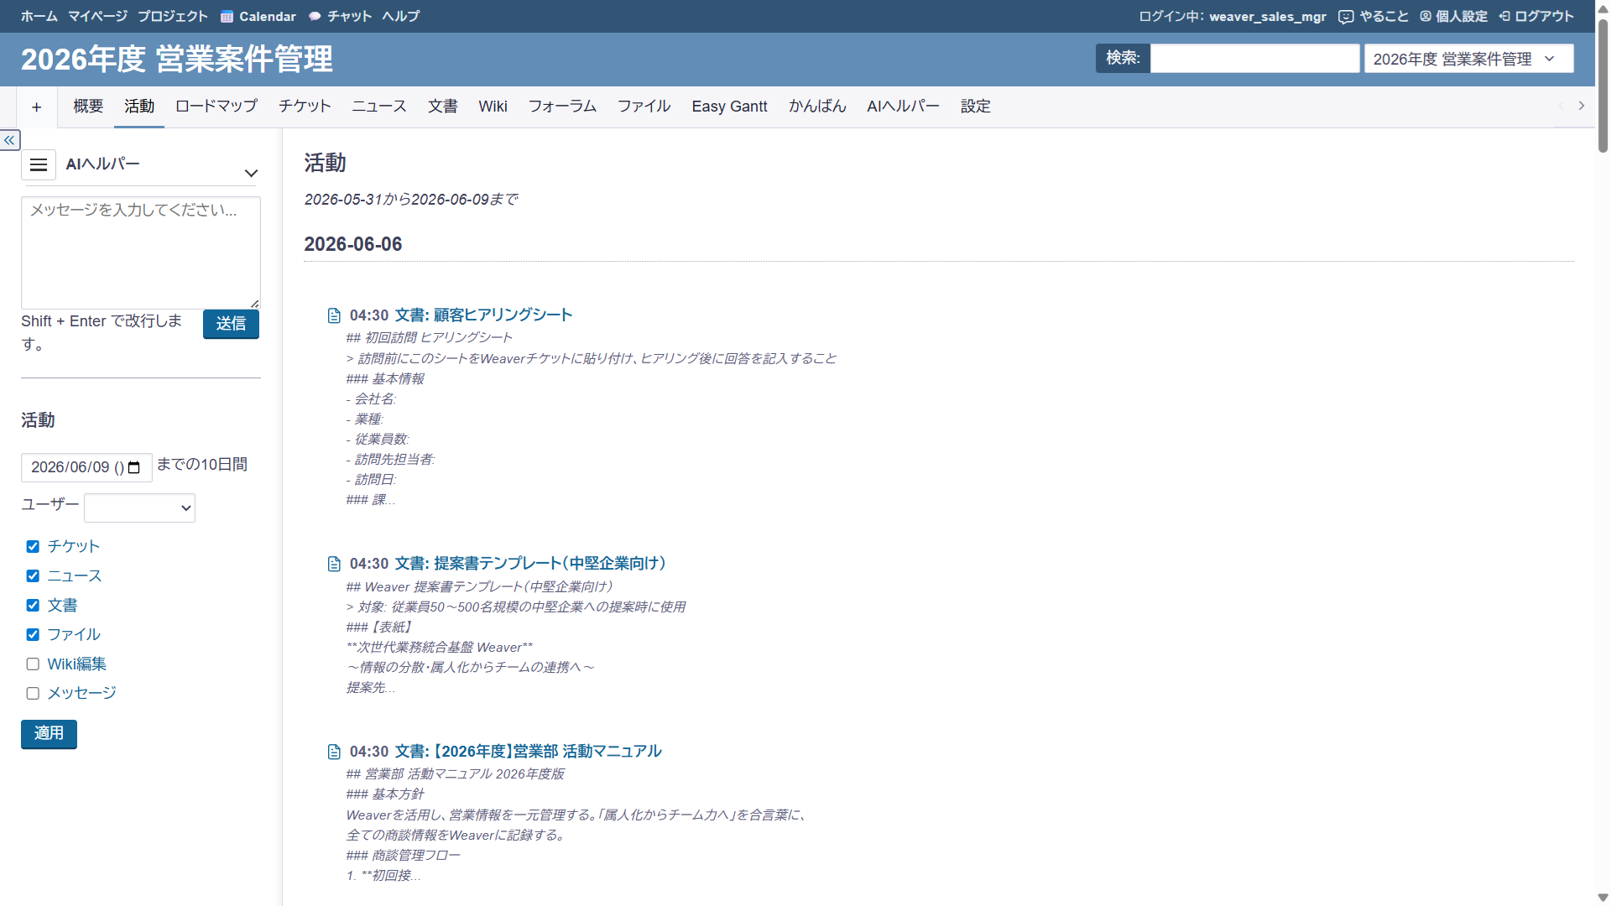Click the 検索: label
The width and height of the screenshot is (1611, 906).
click(1123, 59)
